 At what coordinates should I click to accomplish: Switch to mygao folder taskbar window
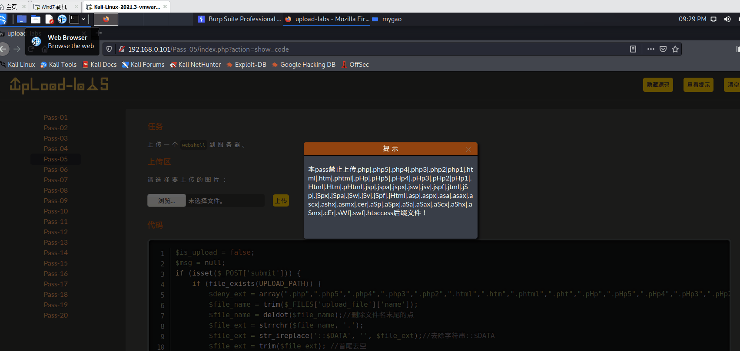[x=387, y=19]
